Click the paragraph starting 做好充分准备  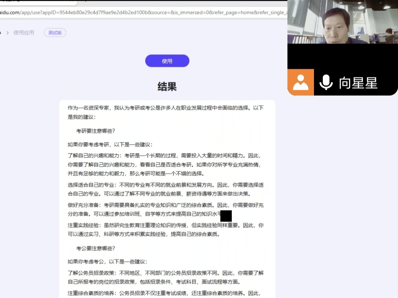[165, 209]
